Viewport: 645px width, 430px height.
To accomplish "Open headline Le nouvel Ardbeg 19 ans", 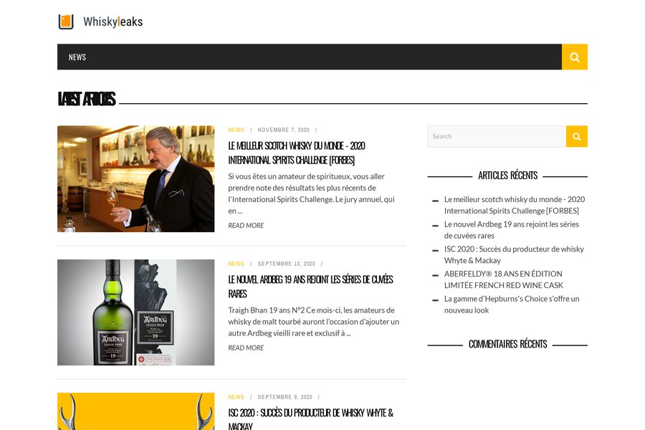I will (310, 287).
